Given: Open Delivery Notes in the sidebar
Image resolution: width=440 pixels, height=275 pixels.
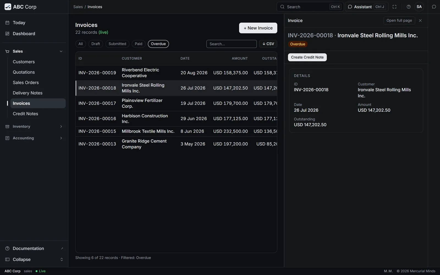Looking at the screenshot, I should [x=38, y=93].
